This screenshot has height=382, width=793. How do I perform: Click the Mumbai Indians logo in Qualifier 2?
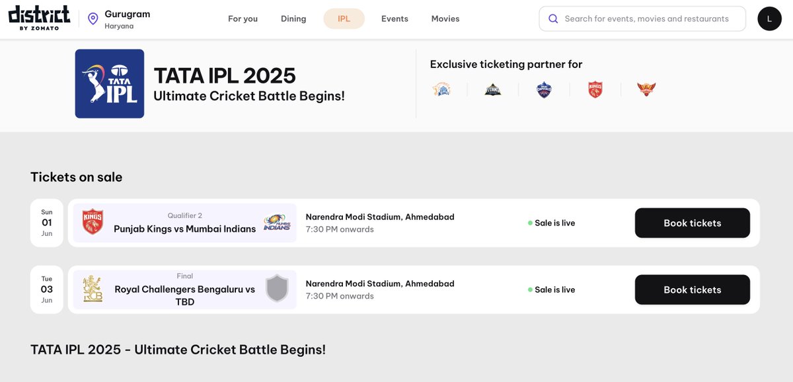click(x=277, y=223)
